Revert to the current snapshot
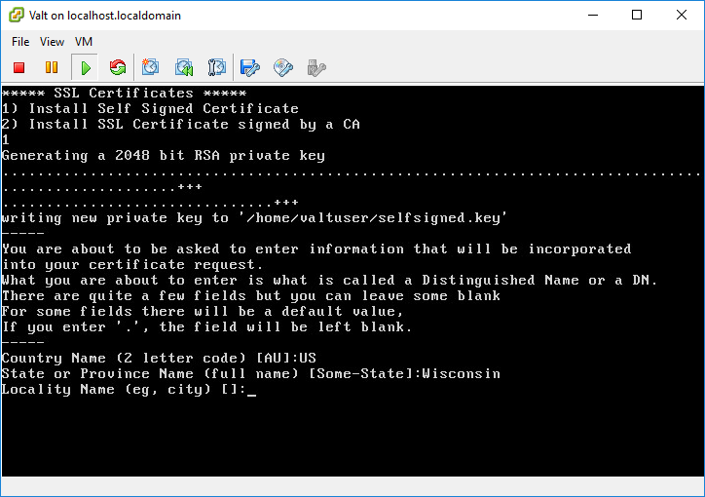Image resolution: width=705 pixels, height=497 pixels. point(184,67)
